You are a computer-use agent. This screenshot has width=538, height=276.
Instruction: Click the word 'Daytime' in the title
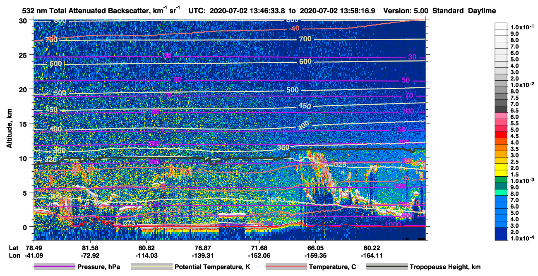482,11
